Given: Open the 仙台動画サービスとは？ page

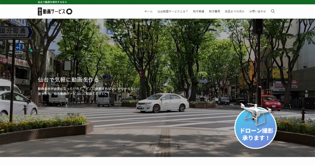Looking at the screenshot, I should (173, 11).
